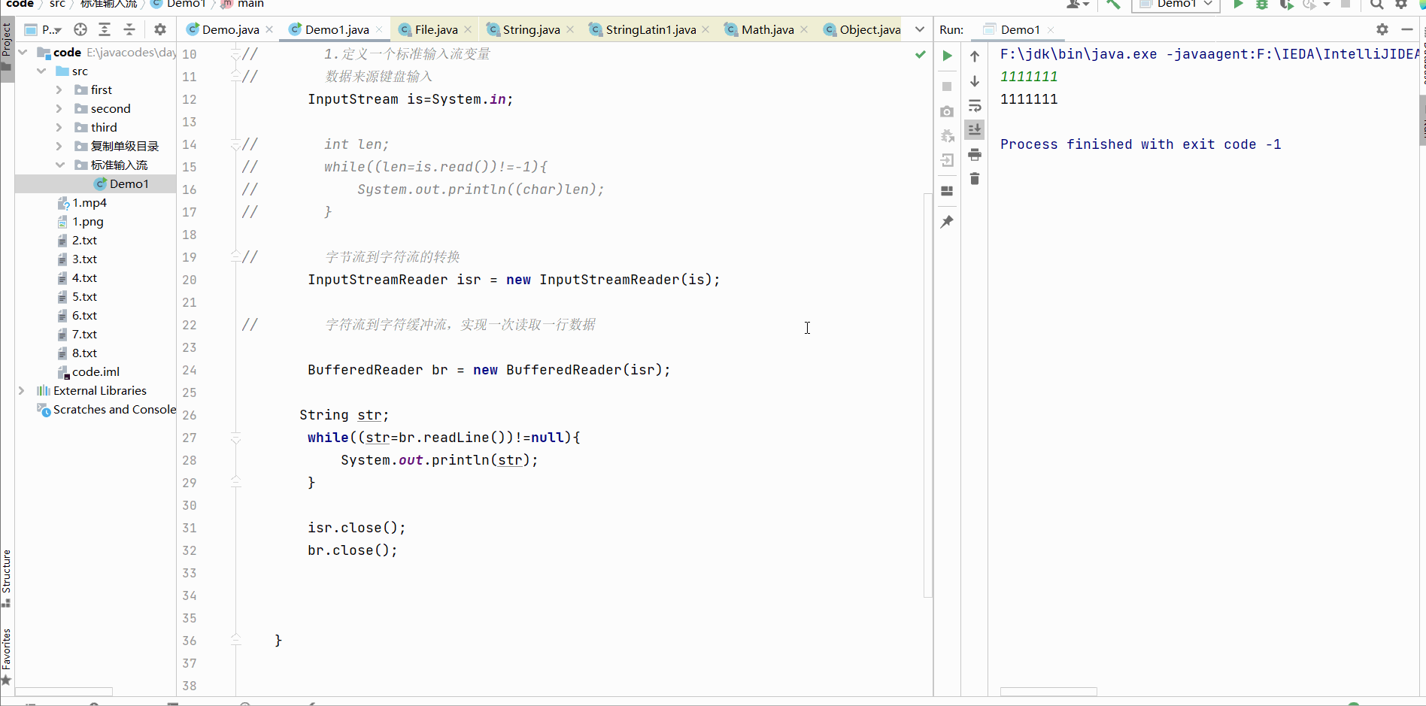The width and height of the screenshot is (1426, 706).
Task: Open Project panel options gear
Action: click(160, 29)
